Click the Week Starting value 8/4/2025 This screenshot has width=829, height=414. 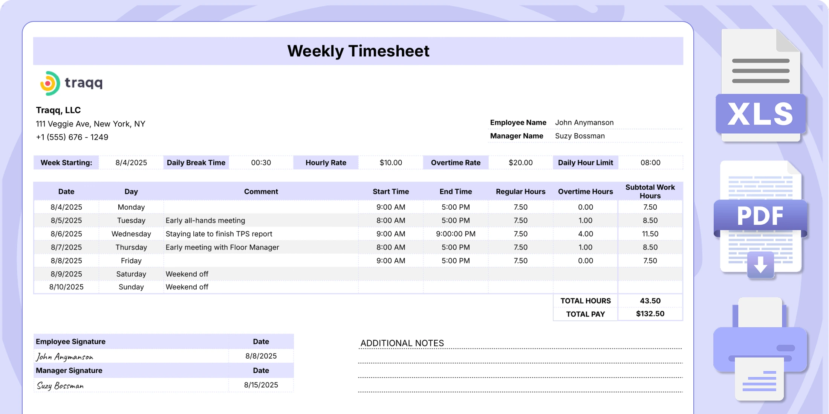[x=131, y=163]
